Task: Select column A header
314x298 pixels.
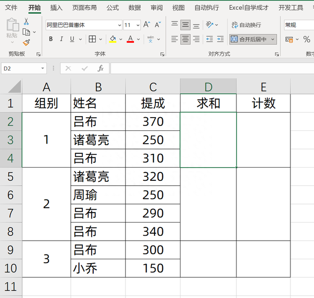Action: click(x=47, y=86)
